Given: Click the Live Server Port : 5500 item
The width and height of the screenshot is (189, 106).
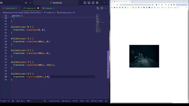Looking at the screenshot, I should pos(97,101).
